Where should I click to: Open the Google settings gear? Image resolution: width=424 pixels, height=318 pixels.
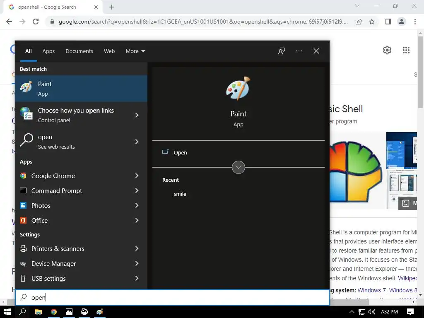[x=387, y=50]
